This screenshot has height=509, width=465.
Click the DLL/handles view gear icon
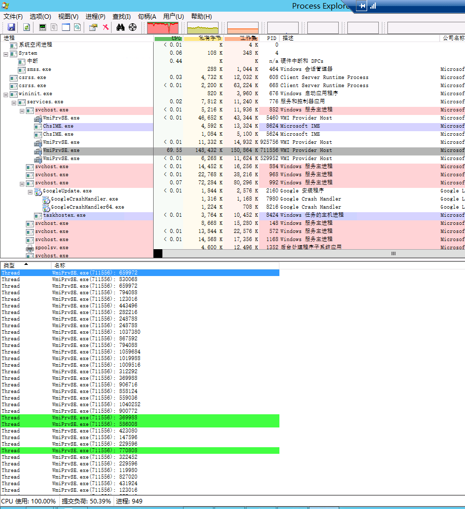pyautogui.click(x=78, y=27)
